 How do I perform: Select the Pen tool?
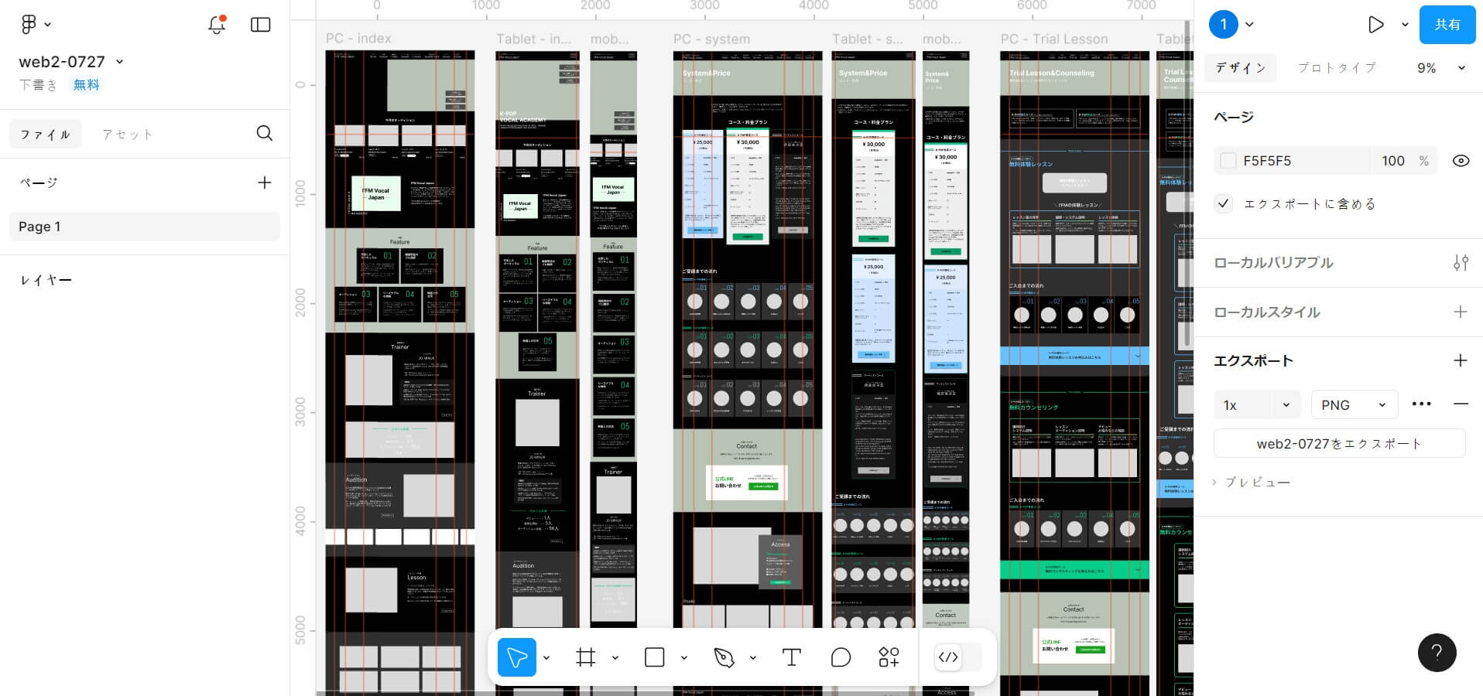tap(724, 657)
